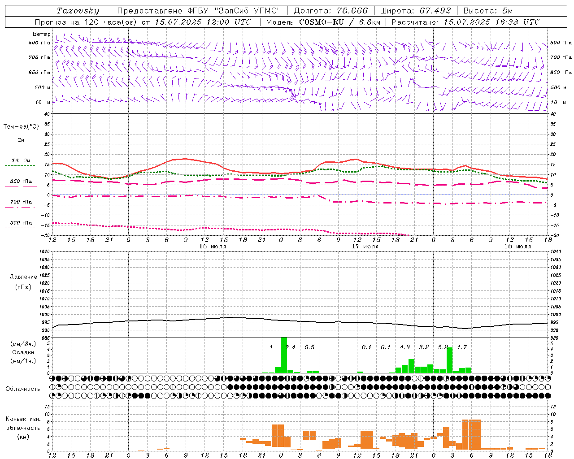Screen dimensions: 574x459
Task: Click the '18 июля' date label
Action: click(517, 246)
